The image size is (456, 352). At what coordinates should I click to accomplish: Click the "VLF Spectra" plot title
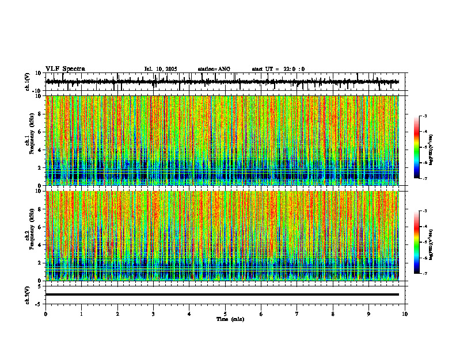65,69
